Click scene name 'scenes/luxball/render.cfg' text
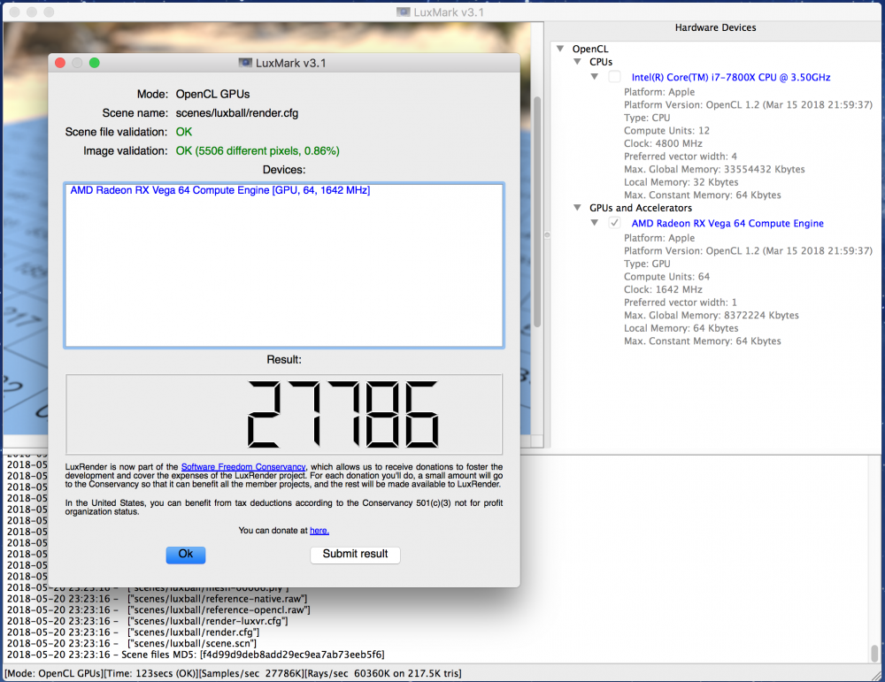This screenshot has height=682, width=885. tap(237, 113)
